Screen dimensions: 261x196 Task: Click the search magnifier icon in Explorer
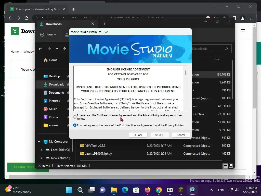[x=226, y=49]
